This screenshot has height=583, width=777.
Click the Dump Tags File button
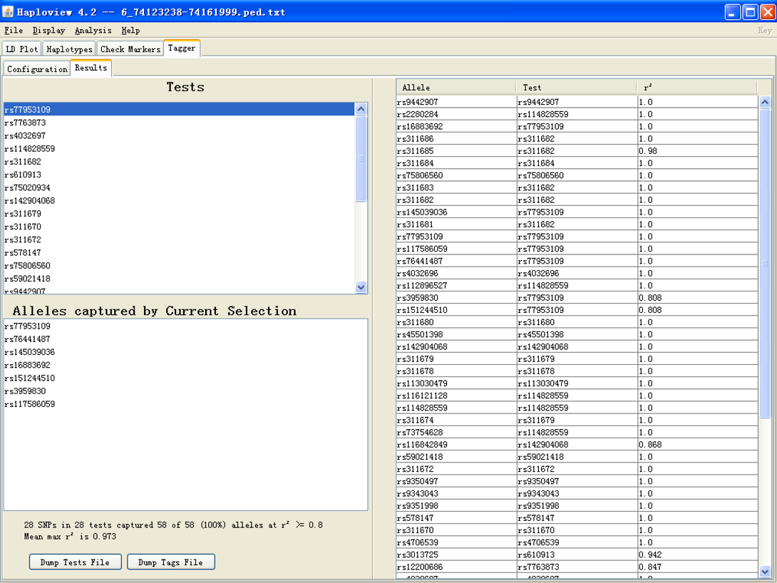pos(170,562)
